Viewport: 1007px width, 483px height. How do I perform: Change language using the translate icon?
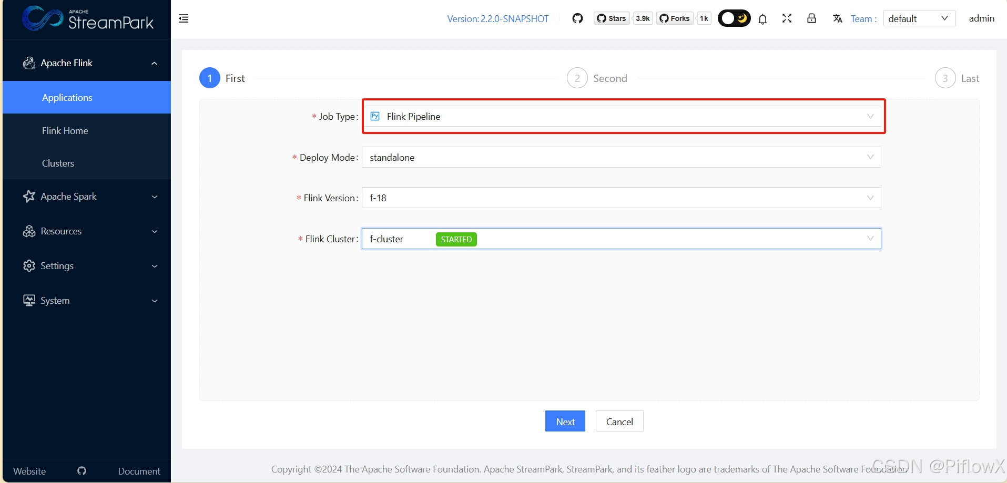(838, 19)
